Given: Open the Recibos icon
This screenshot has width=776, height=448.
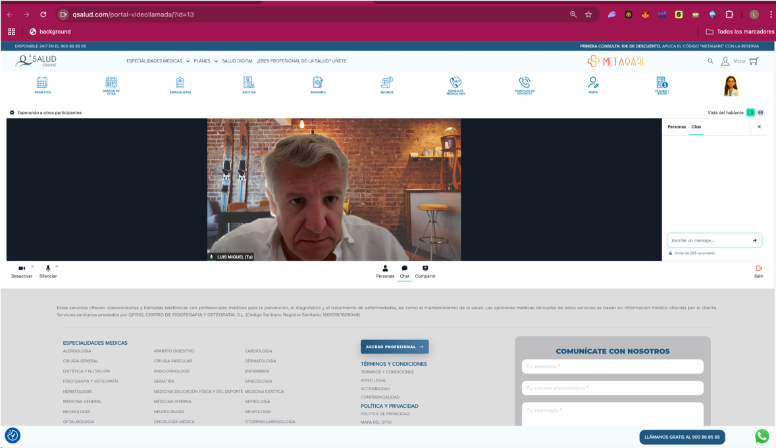Looking at the screenshot, I should pos(387,85).
